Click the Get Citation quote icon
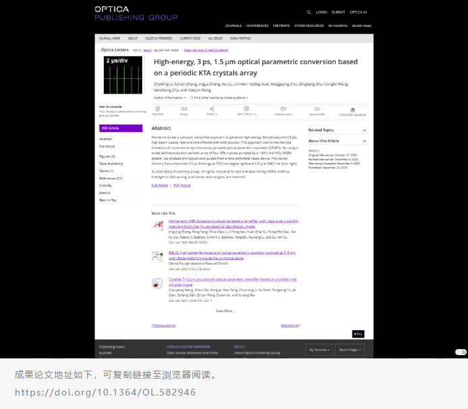The image size is (468, 409). (x=245, y=108)
